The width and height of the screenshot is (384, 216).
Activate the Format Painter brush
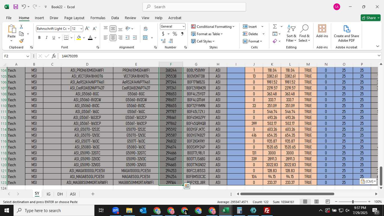click(x=21, y=41)
